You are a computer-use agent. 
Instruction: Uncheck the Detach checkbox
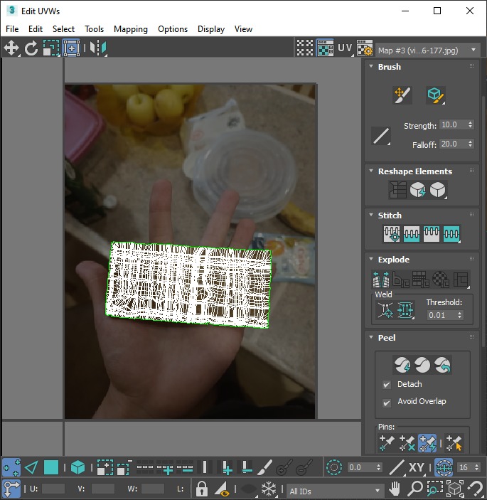387,385
